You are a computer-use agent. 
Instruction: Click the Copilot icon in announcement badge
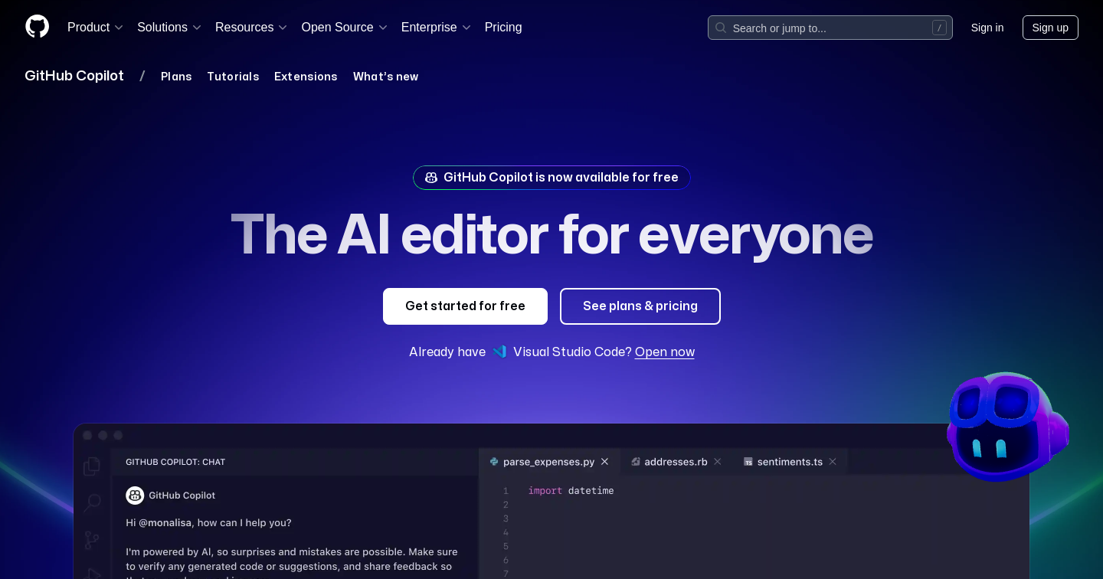pyautogui.click(x=431, y=178)
